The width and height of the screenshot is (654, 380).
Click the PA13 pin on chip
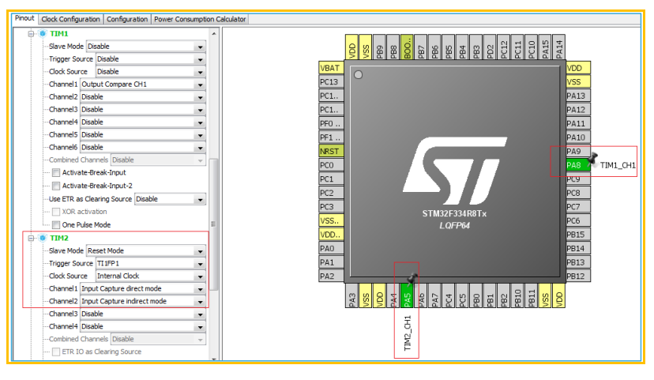[578, 96]
